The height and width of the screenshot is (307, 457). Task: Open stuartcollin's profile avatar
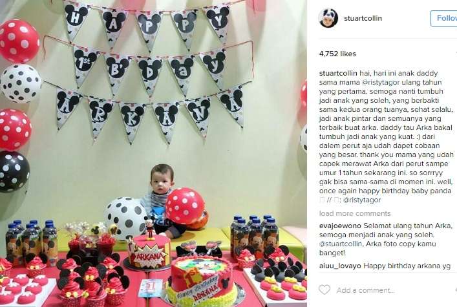(328, 18)
